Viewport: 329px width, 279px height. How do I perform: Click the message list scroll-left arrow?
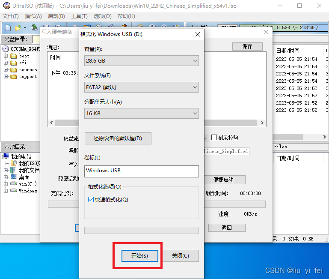click(x=51, y=123)
